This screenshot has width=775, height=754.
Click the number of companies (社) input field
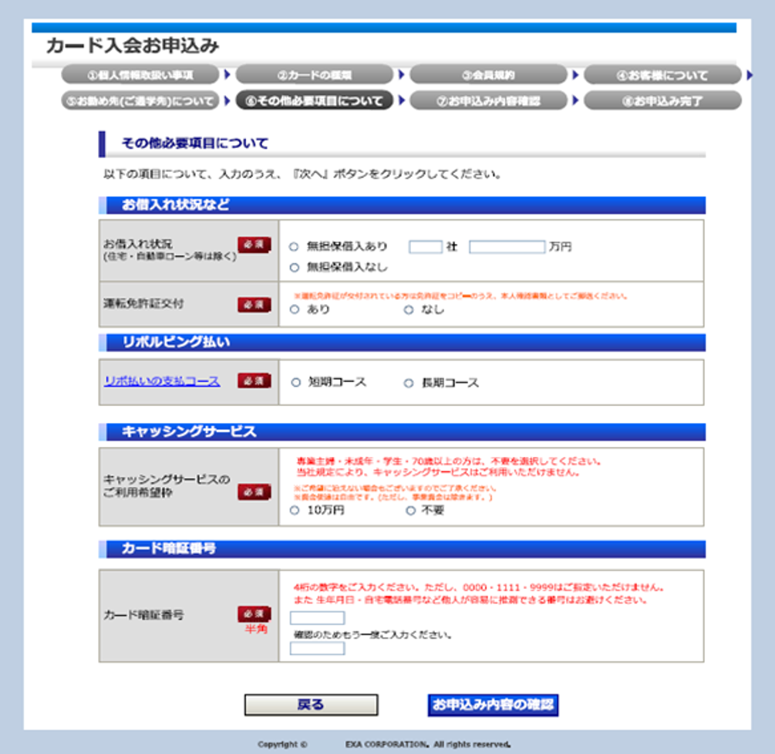(426, 246)
